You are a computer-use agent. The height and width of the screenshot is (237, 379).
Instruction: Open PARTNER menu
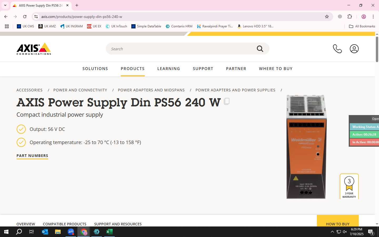(x=236, y=69)
